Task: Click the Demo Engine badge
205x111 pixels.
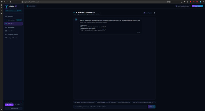Action: click(148, 13)
